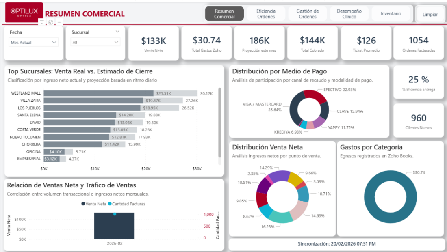The image size is (447, 252).
Task: Expand the Sucursal All dropdown
Action: 95,42
